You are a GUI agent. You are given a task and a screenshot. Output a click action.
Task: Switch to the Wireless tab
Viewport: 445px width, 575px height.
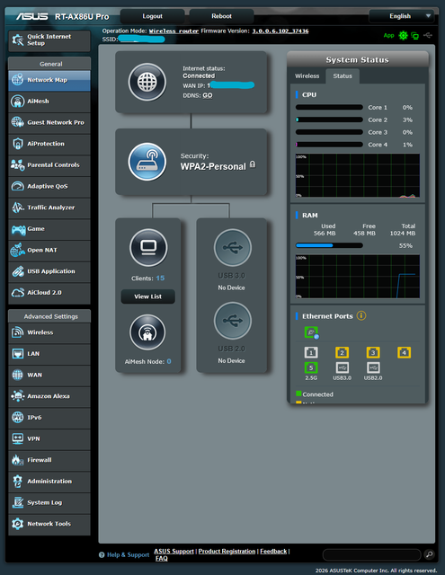point(307,75)
